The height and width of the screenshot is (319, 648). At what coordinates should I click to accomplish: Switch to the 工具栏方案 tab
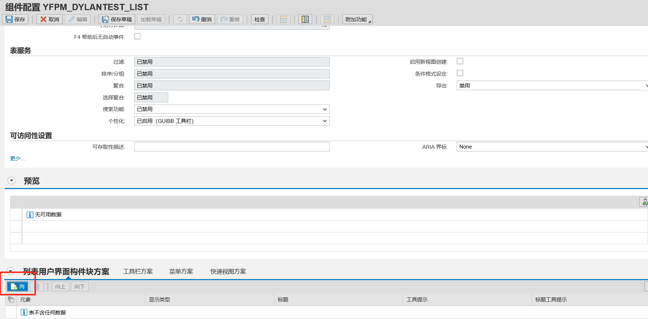[x=138, y=271]
